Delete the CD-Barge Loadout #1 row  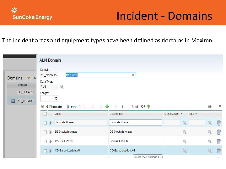tap(219, 151)
